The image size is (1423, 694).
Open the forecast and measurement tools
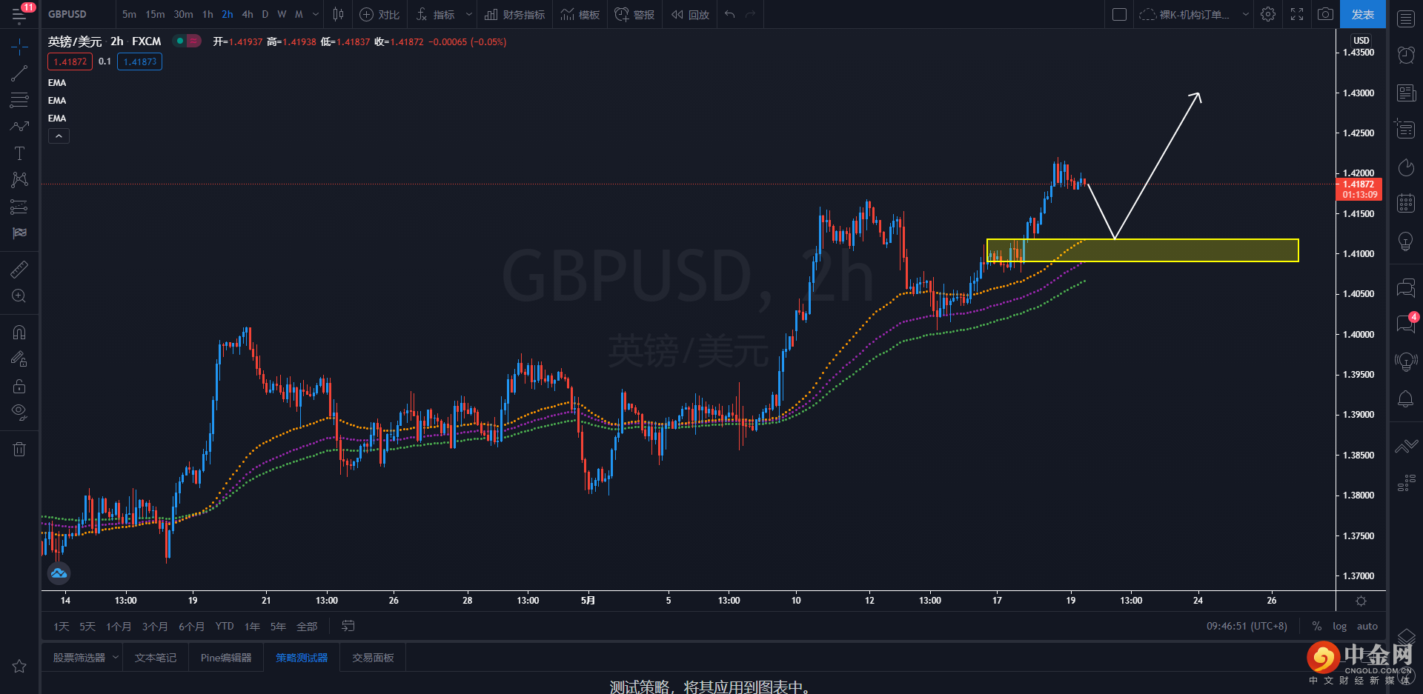click(x=19, y=207)
